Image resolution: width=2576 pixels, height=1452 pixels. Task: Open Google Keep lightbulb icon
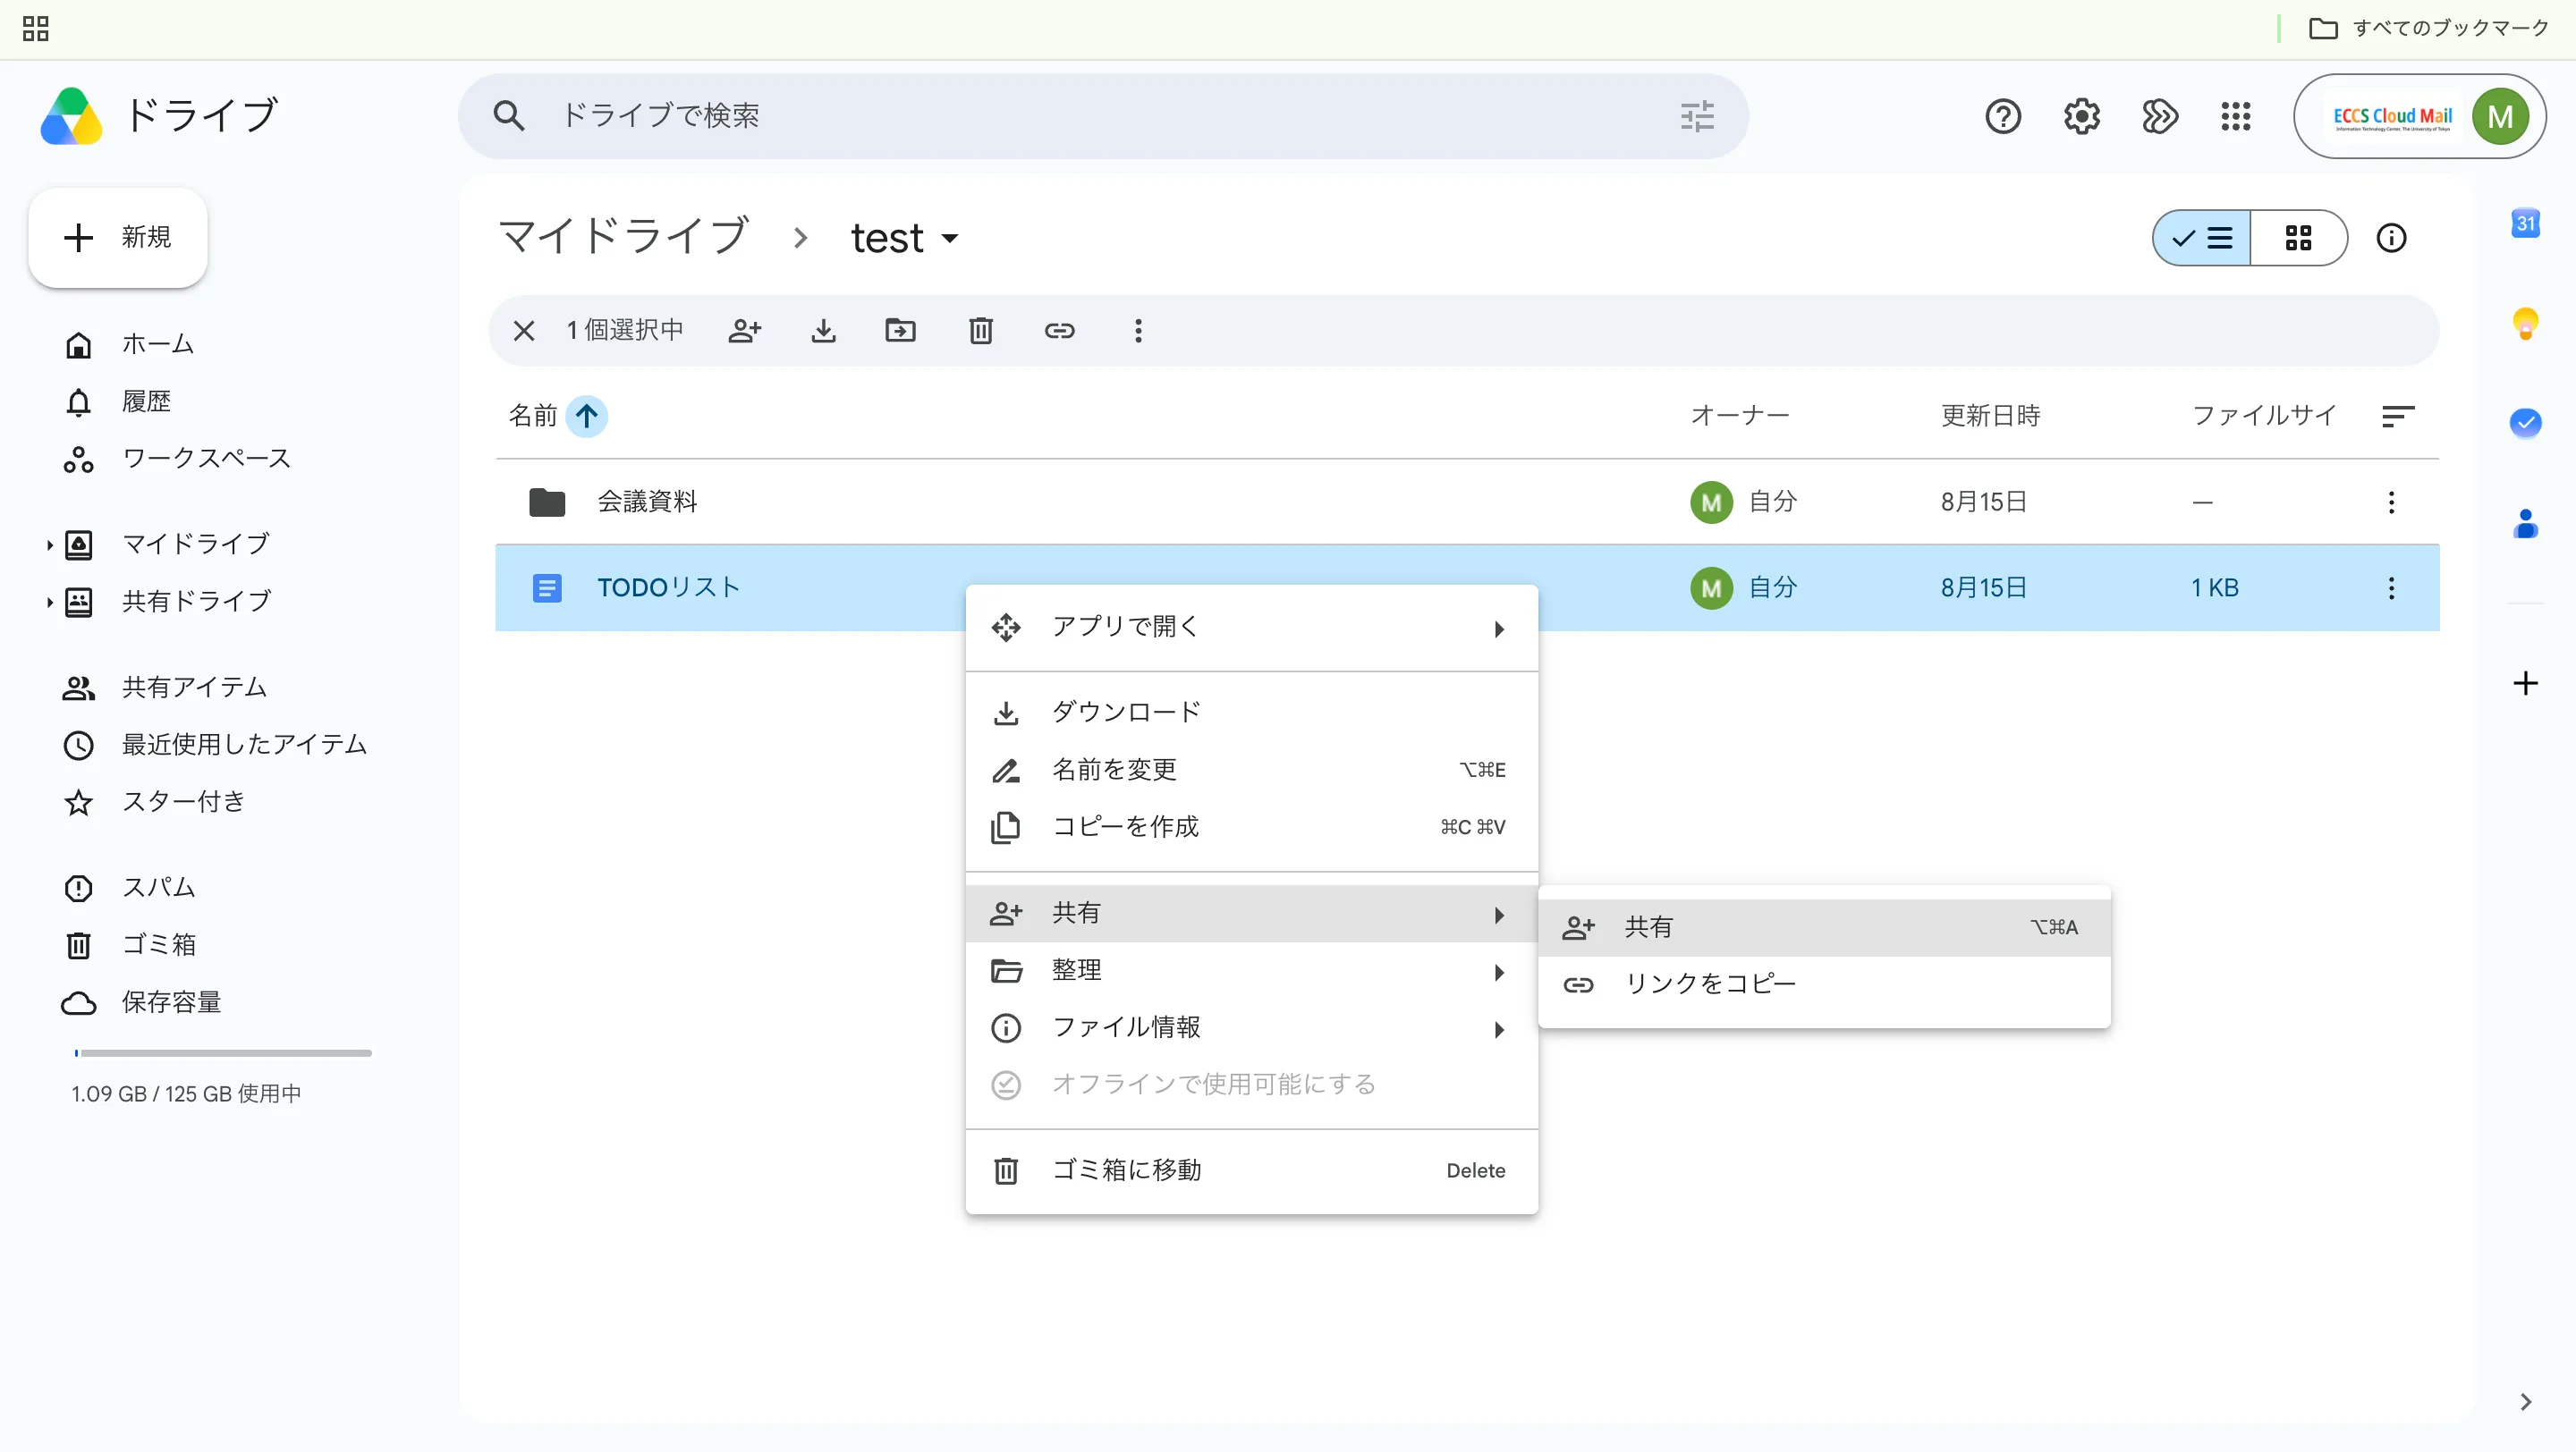pos(2526,323)
